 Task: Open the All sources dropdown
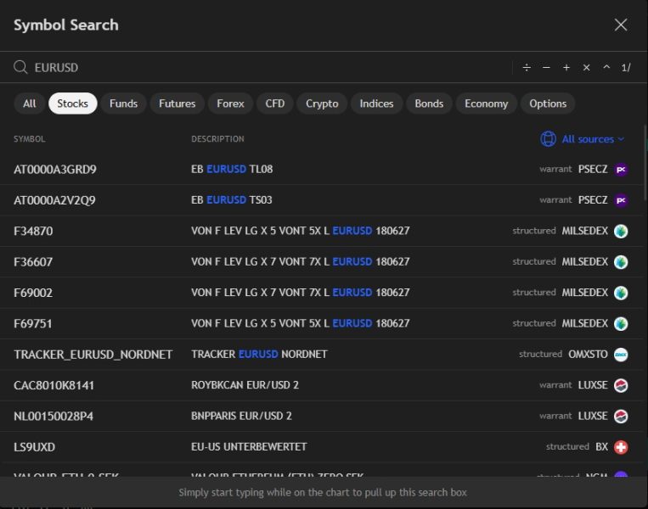(583, 139)
